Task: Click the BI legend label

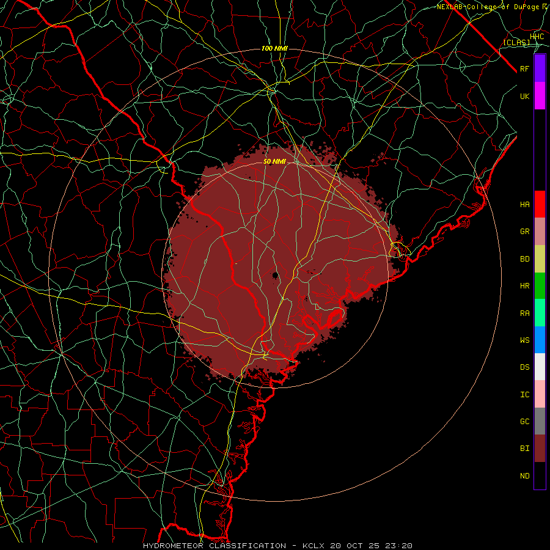Action: 524,449
